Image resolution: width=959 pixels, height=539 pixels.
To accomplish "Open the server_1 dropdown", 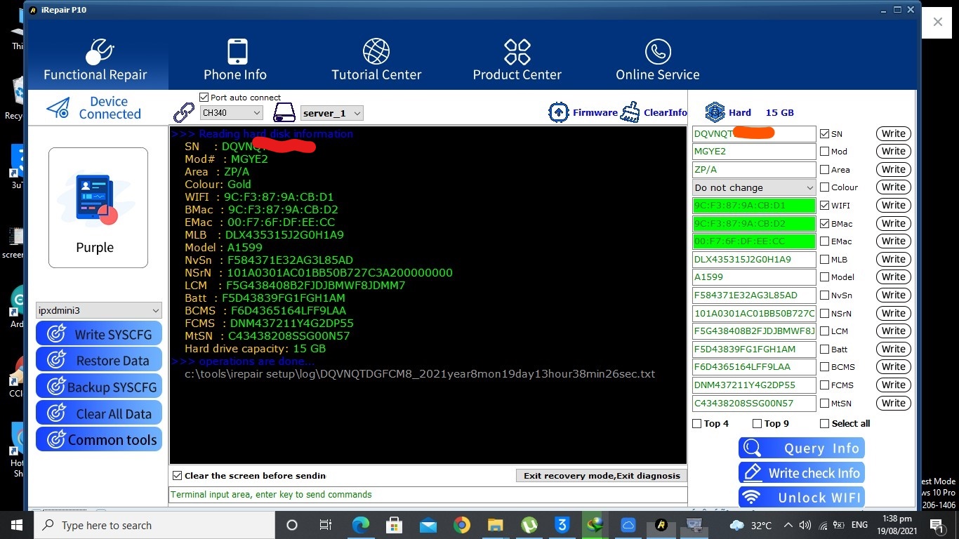I will click(x=331, y=113).
